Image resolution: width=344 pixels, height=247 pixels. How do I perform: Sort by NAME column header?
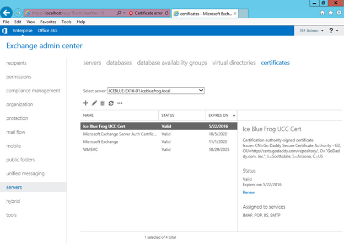119,115
